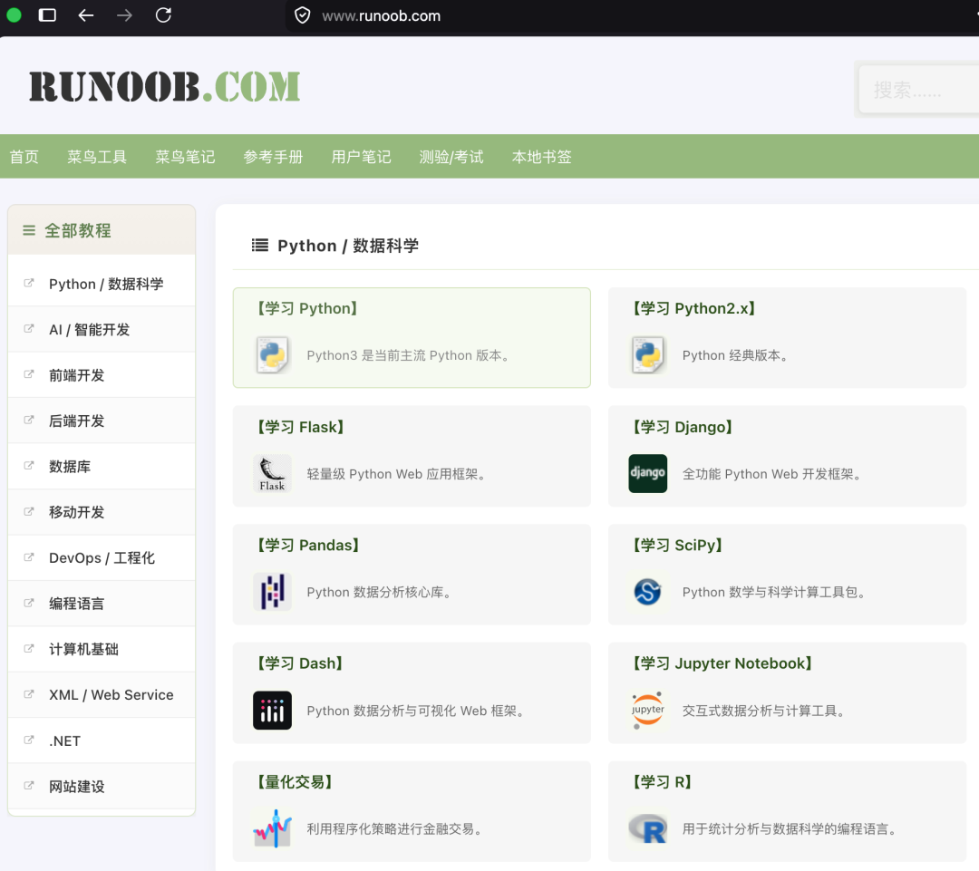Click the Pandas logo icon
Viewport: 979px width, 871px height.
[272, 591]
